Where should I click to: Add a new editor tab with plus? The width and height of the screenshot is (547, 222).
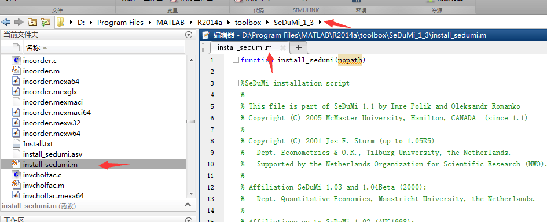point(298,48)
